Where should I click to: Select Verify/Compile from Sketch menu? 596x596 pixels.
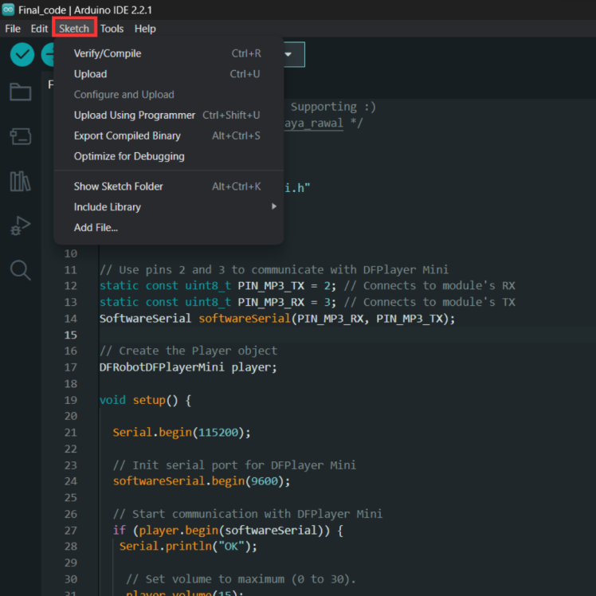(108, 53)
